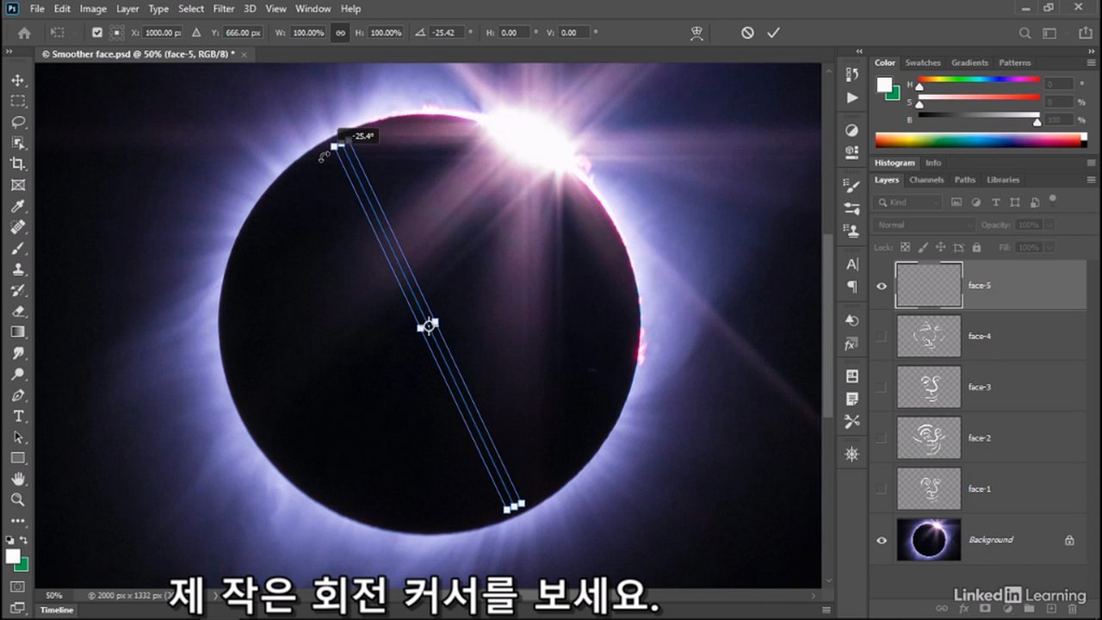Open the Normal blend mode dropdown
The height and width of the screenshot is (620, 1102).
click(x=925, y=225)
